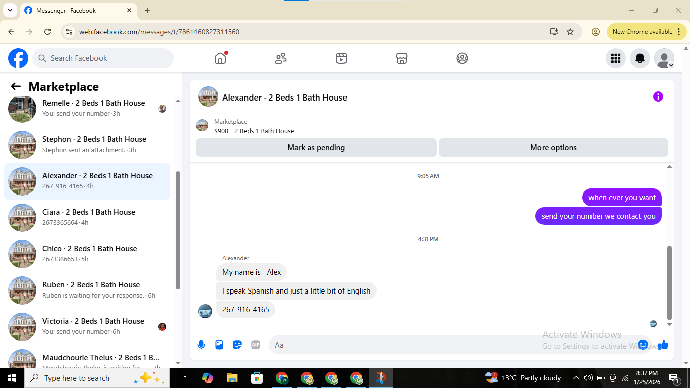
Task: Choose a GIF to send
Action: (x=256, y=345)
